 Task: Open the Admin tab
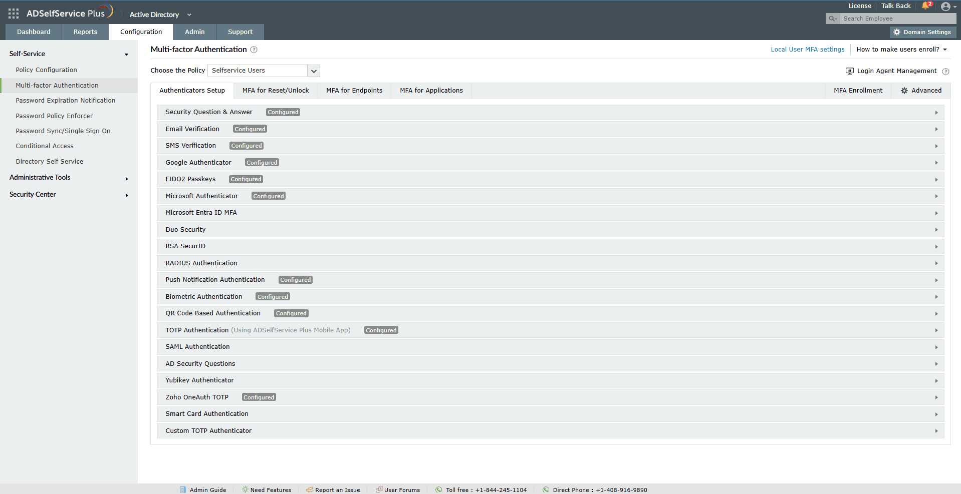(x=195, y=32)
